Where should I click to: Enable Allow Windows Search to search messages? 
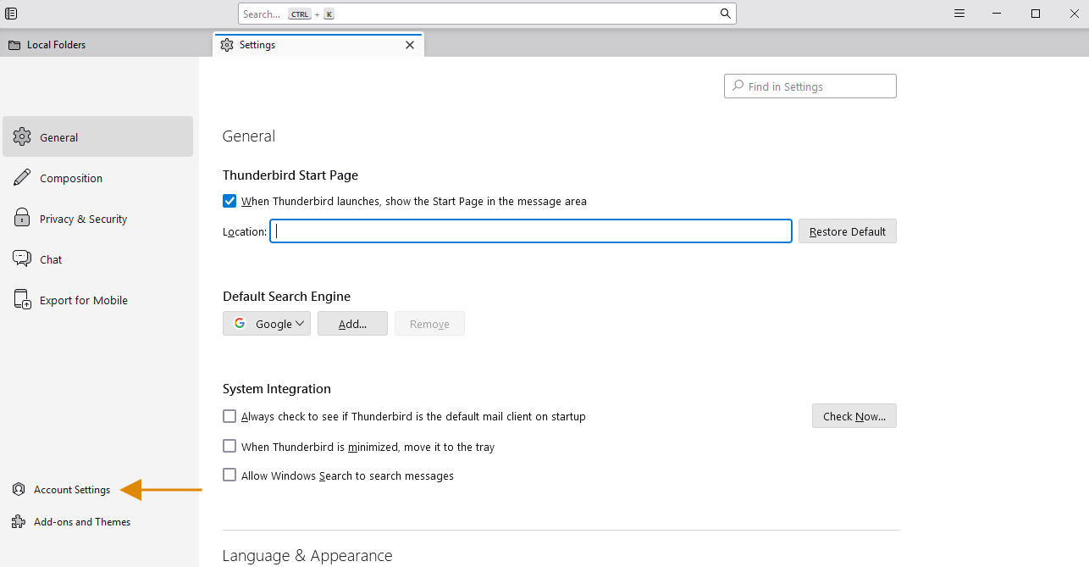point(229,475)
